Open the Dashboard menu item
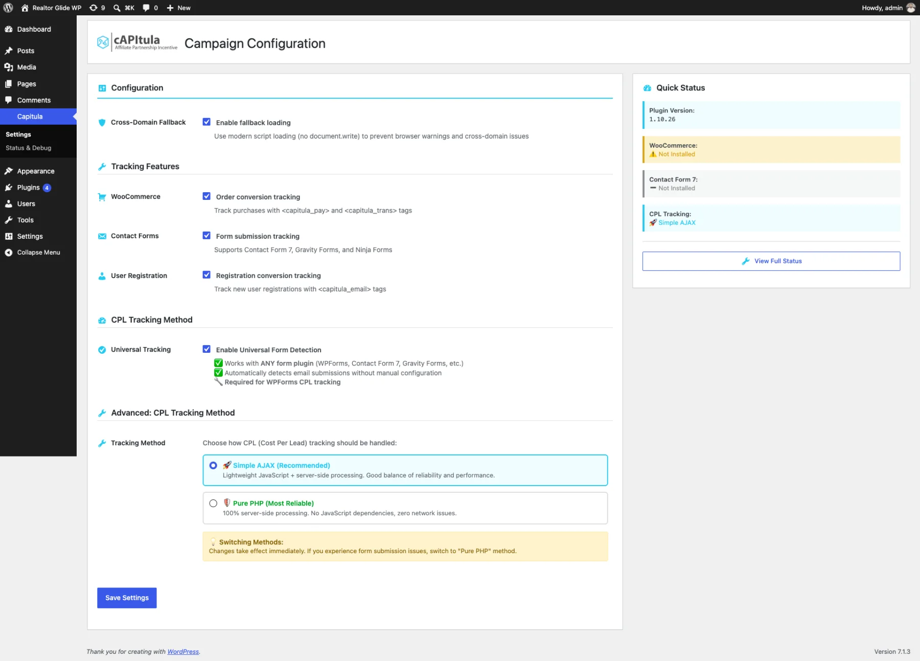This screenshot has height=661, width=920. (38, 29)
